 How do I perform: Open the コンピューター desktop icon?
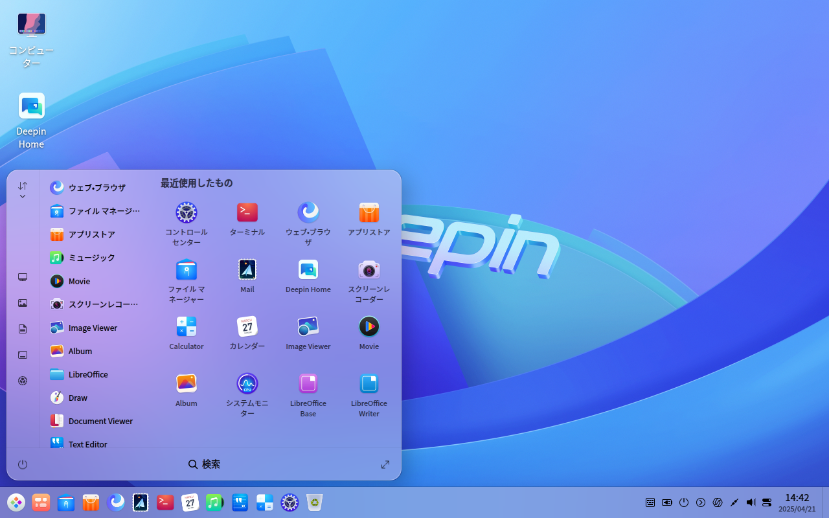coord(31,40)
